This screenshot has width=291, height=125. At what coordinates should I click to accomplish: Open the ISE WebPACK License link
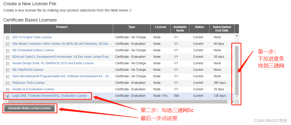[28, 70]
